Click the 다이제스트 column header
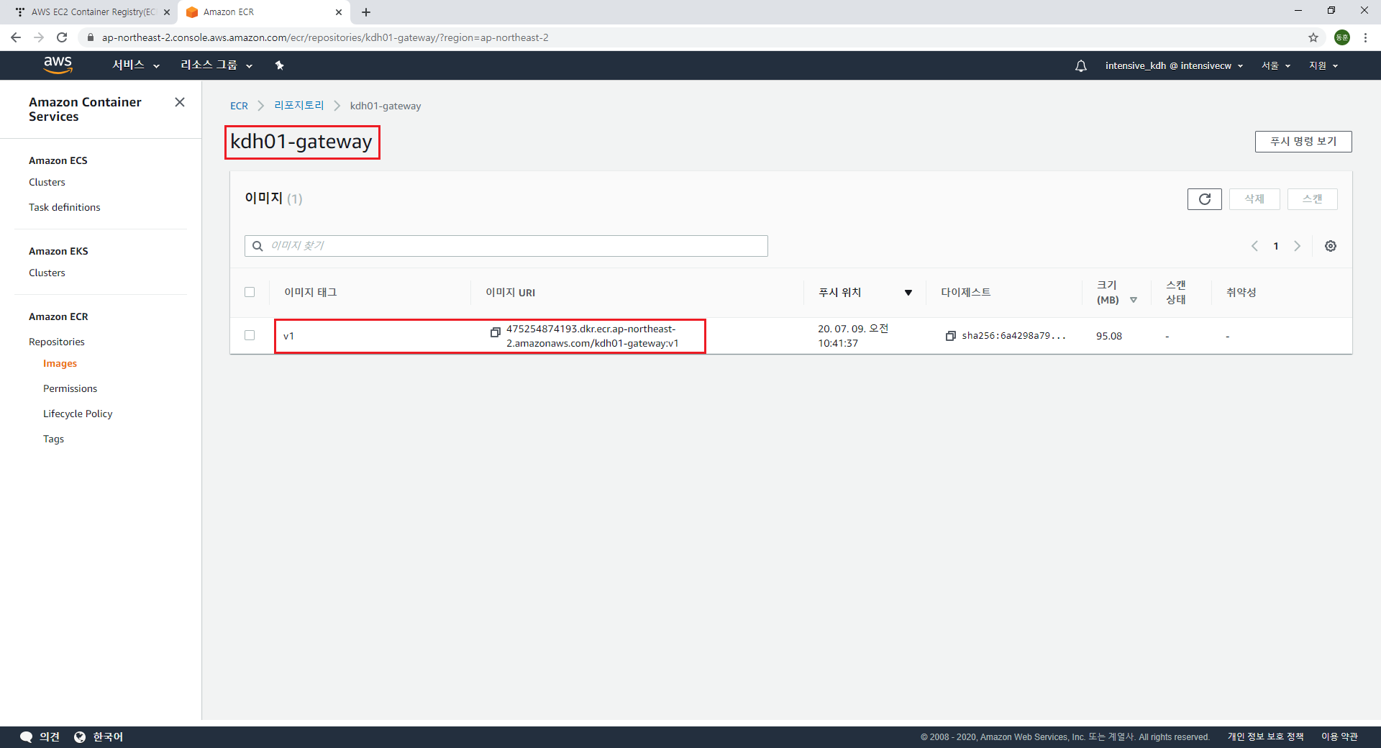Screen dimensions: 1381x748 tap(966, 293)
